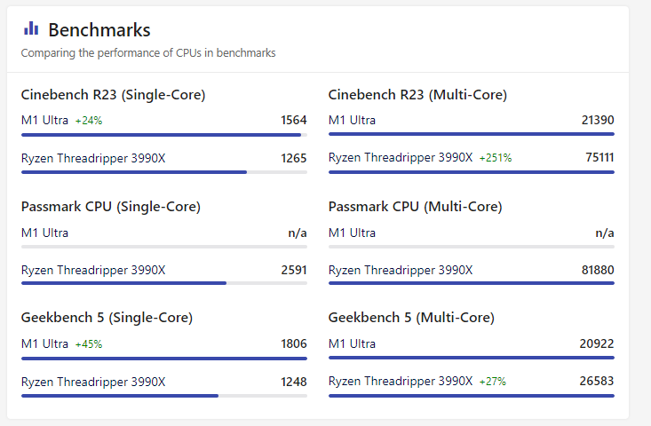Screen dimensions: 651x426
Task: Click Cinebench R23 (Single-Core) title
Action: (x=113, y=95)
